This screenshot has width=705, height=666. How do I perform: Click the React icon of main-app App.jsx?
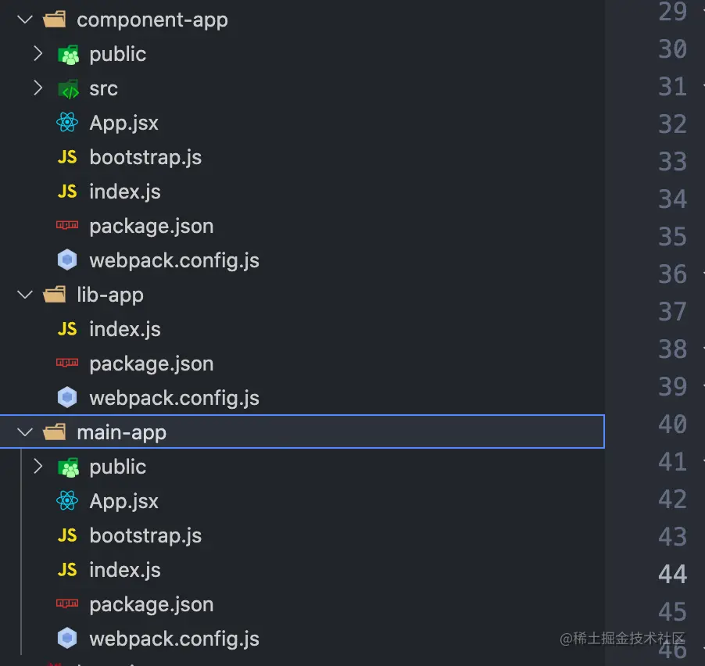pos(67,501)
